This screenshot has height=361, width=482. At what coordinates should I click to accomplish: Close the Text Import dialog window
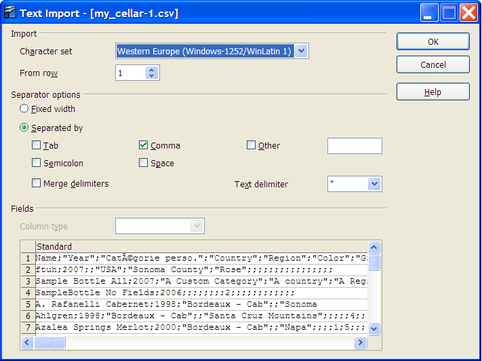(x=468, y=13)
